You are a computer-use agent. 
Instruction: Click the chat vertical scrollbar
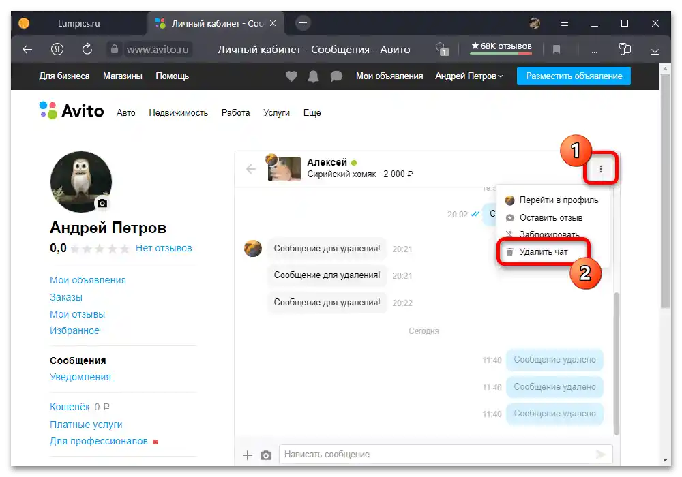point(617,364)
